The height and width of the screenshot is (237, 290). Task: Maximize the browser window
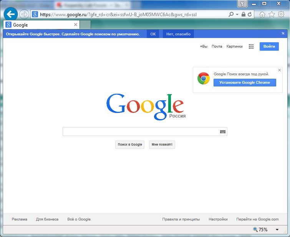pyautogui.click(x=264, y=3)
